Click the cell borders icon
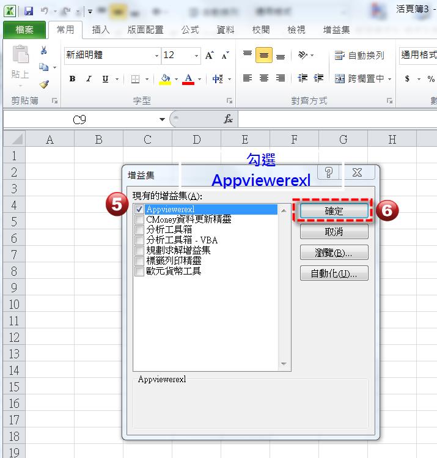Screen dimensions: 437x458 (x=135, y=79)
